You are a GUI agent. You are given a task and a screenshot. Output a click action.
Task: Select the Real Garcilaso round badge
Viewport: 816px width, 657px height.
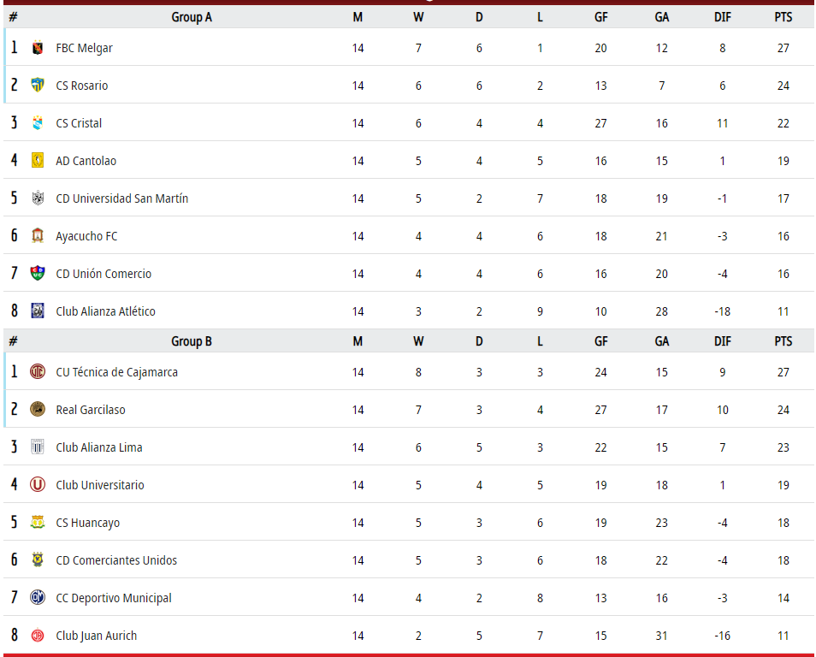click(38, 409)
